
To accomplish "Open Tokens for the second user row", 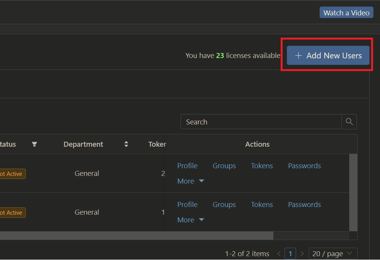I will (x=262, y=204).
